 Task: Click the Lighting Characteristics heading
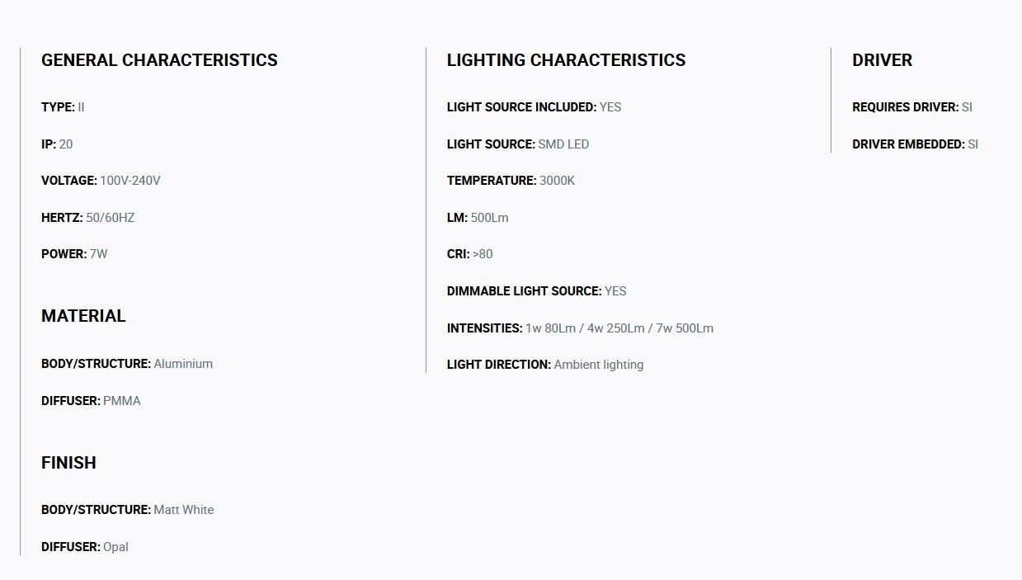point(566,60)
